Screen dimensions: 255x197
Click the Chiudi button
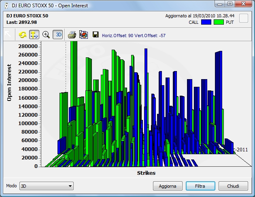pos(233,186)
